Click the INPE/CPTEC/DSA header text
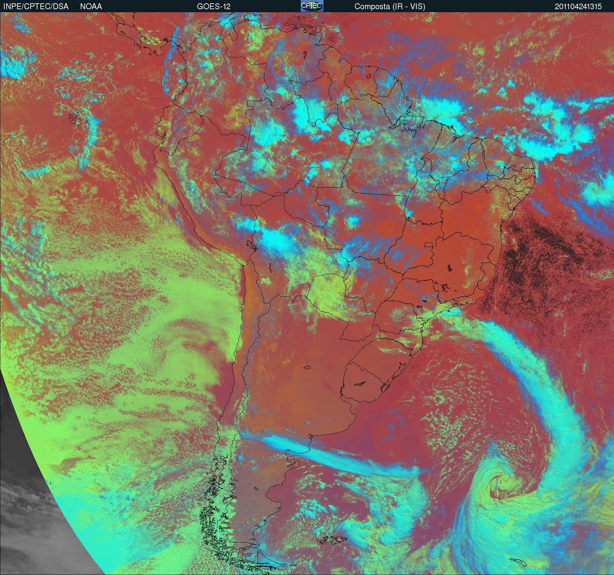614x575 pixels. pyautogui.click(x=36, y=7)
